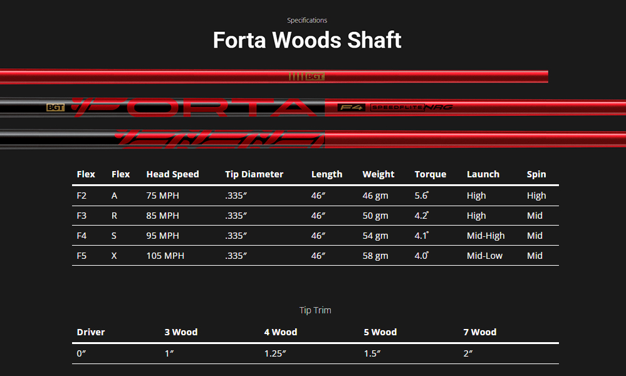This screenshot has height=376, width=626.
Task: Click the '50 gm' weight cell
Action: click(375, 216)
